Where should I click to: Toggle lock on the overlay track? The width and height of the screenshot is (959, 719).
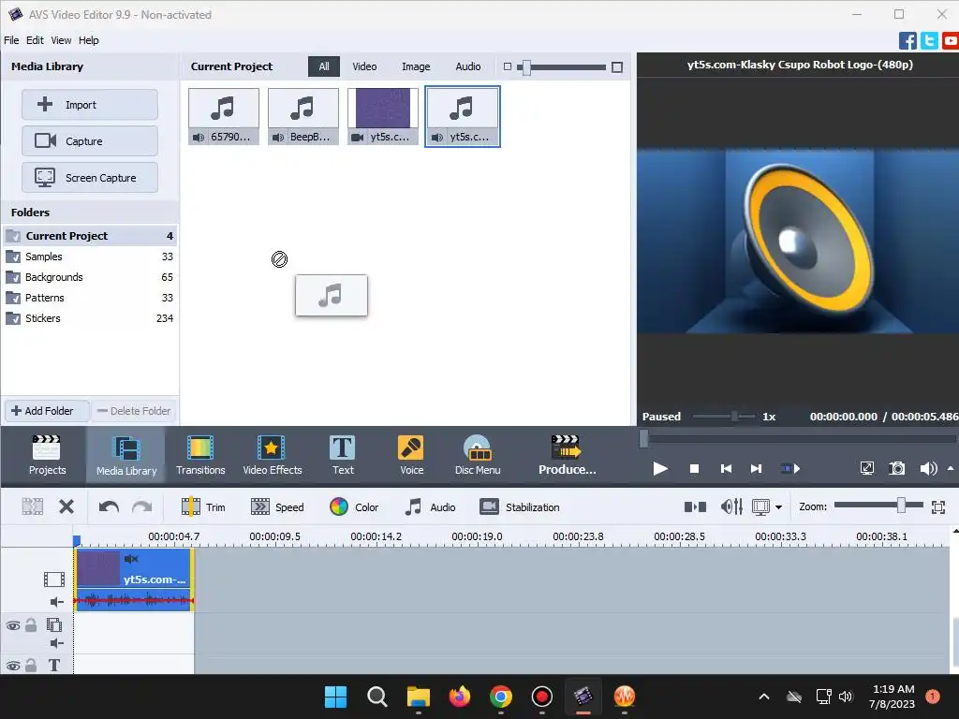(x=31, y=624)
